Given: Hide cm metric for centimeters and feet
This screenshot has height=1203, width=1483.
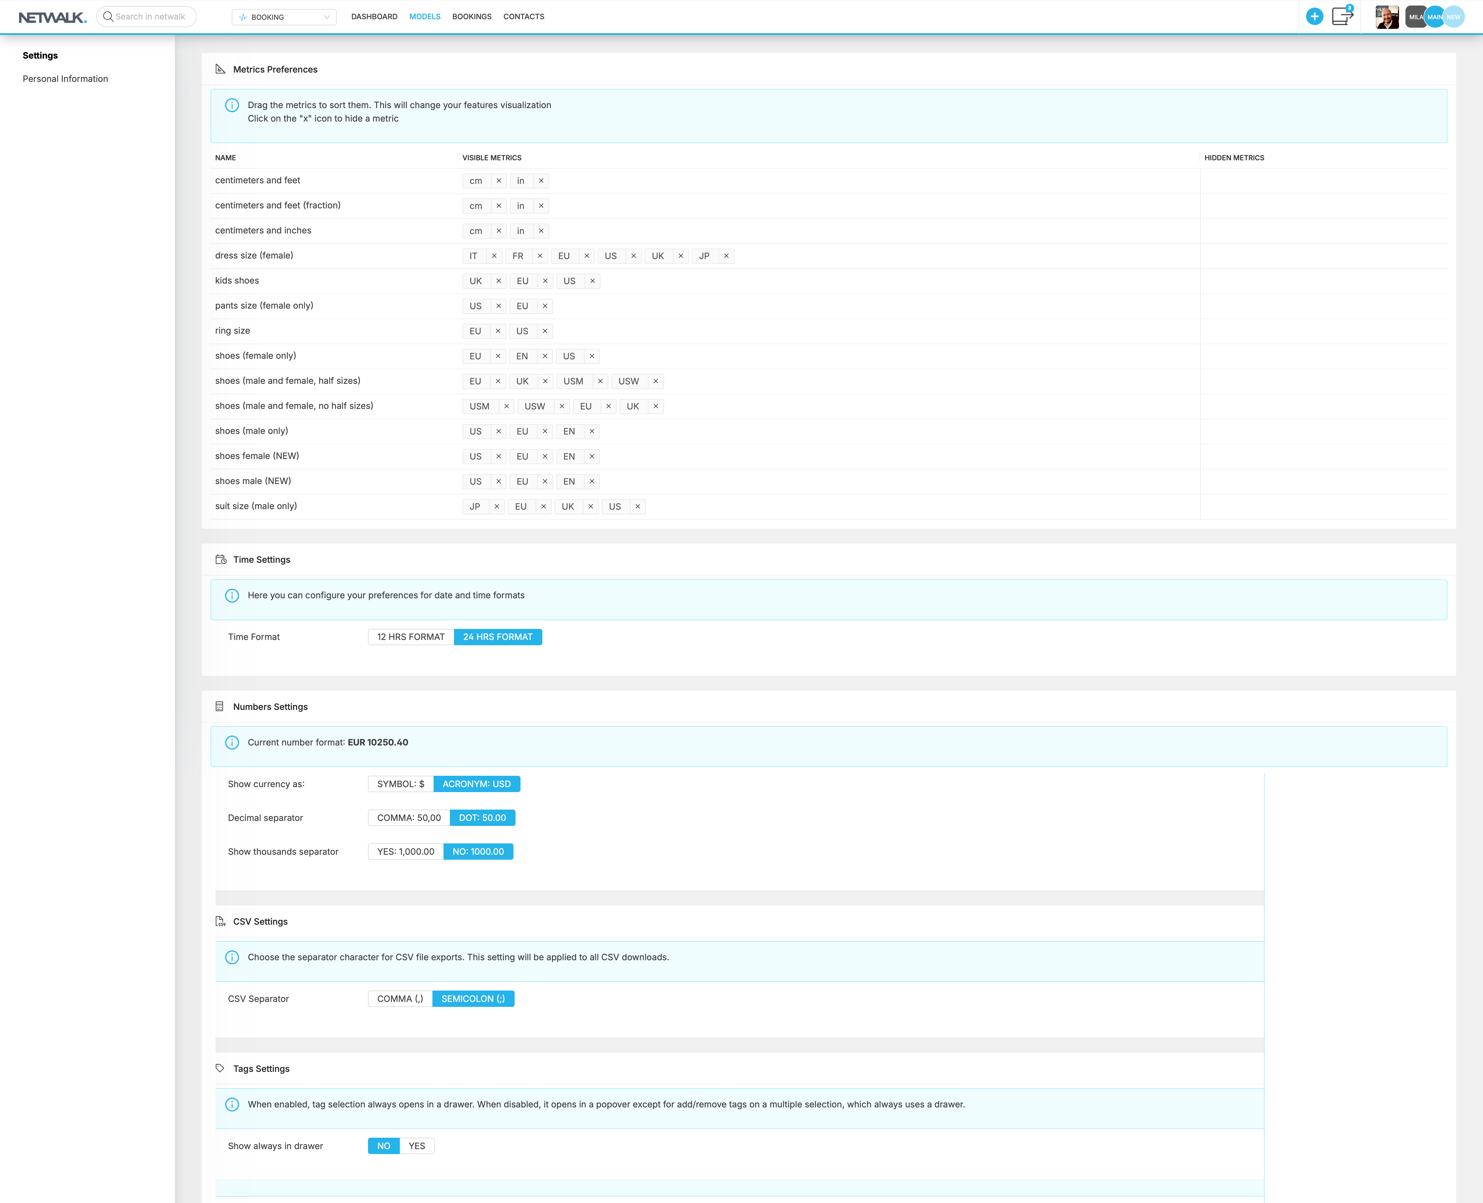Looking at the screenshot, I should 499,181.
